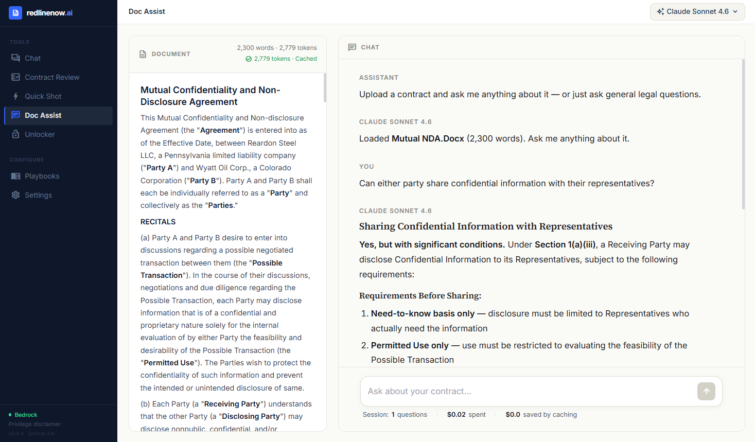
Task: Click the CHAT panel heading
Action: [x=370, y=47]
